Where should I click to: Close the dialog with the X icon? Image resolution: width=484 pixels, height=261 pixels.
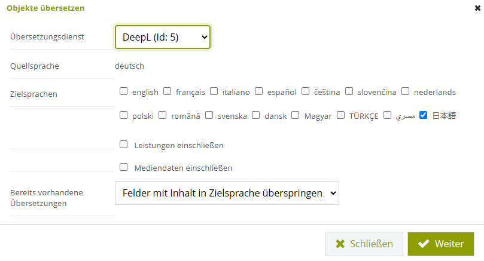[477, 8]
